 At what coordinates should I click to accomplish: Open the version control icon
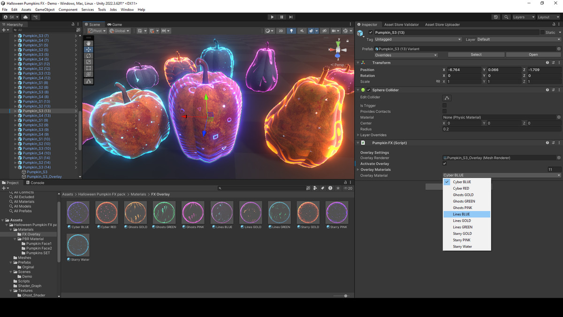pyautogui.click(x=36, y=17)
